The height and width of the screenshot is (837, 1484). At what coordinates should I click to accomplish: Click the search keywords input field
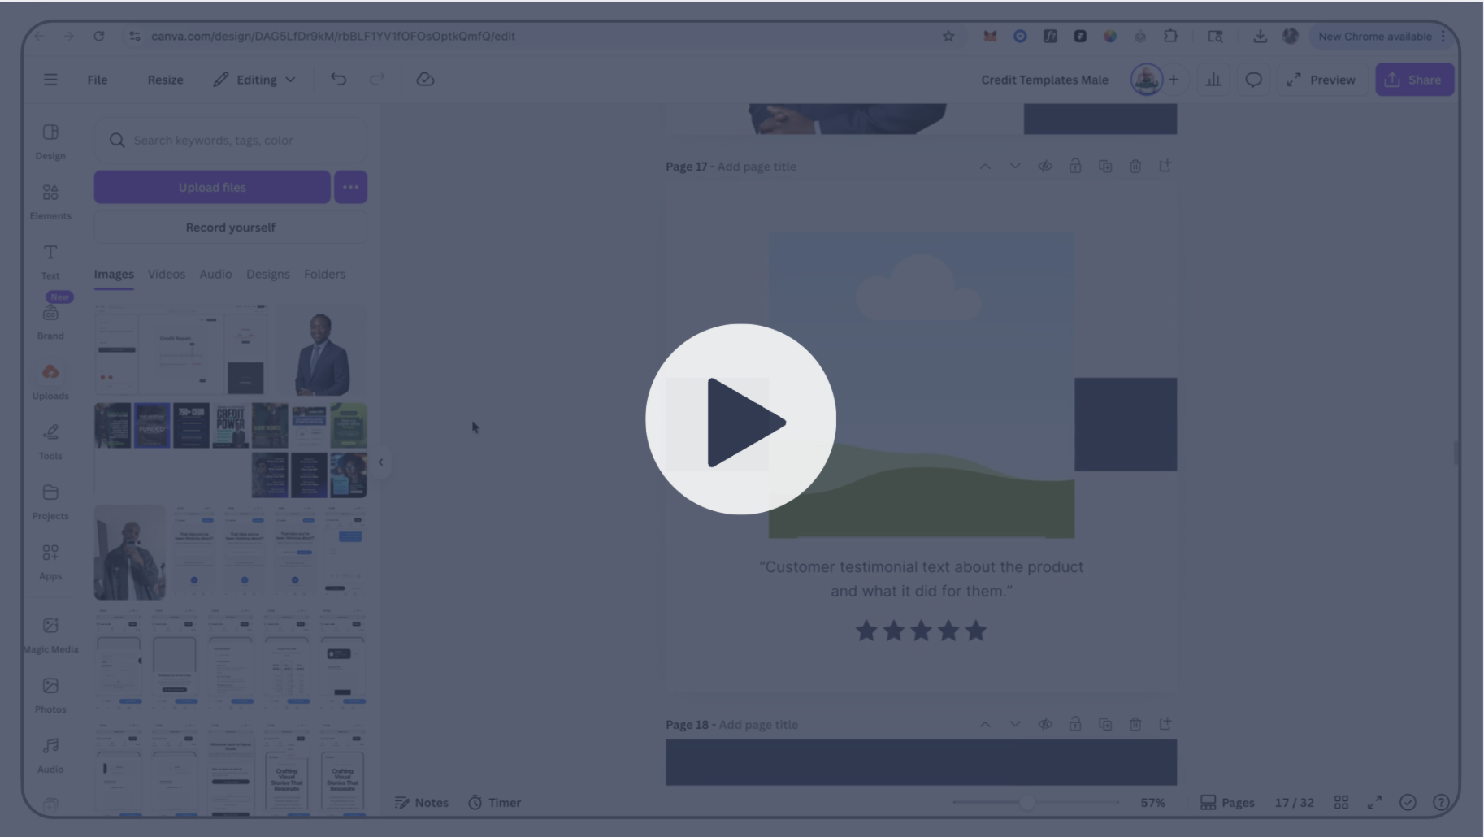(231, 139)
